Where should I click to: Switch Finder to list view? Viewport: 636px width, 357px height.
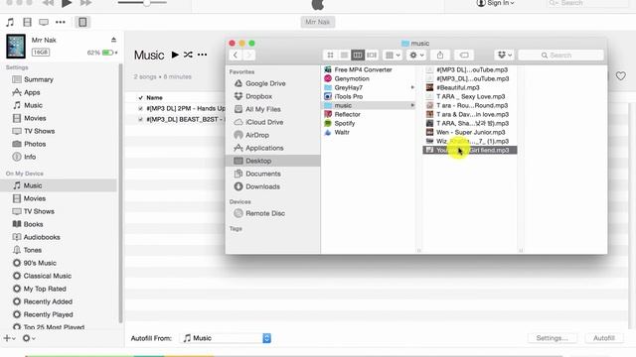tap(344, 56)
